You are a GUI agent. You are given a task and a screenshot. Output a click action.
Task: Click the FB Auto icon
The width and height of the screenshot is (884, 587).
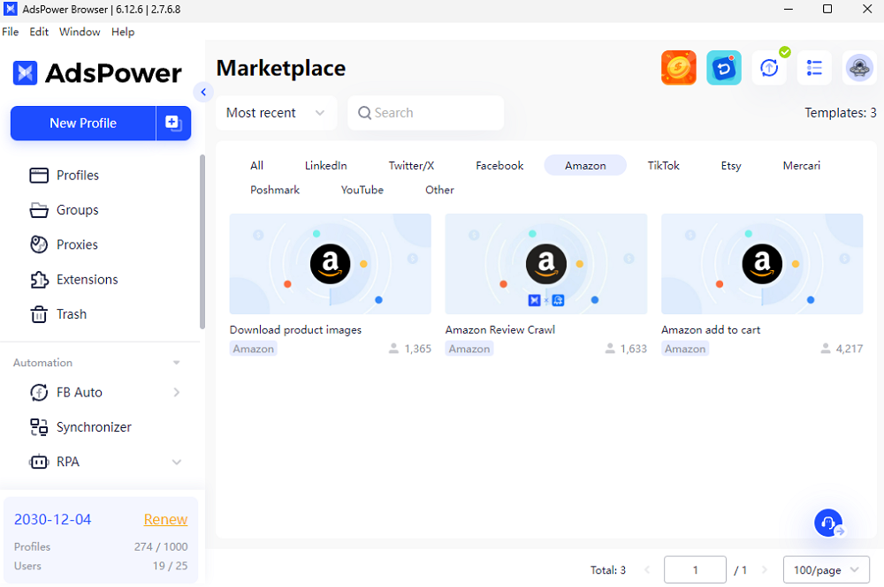tap(39, 392)
